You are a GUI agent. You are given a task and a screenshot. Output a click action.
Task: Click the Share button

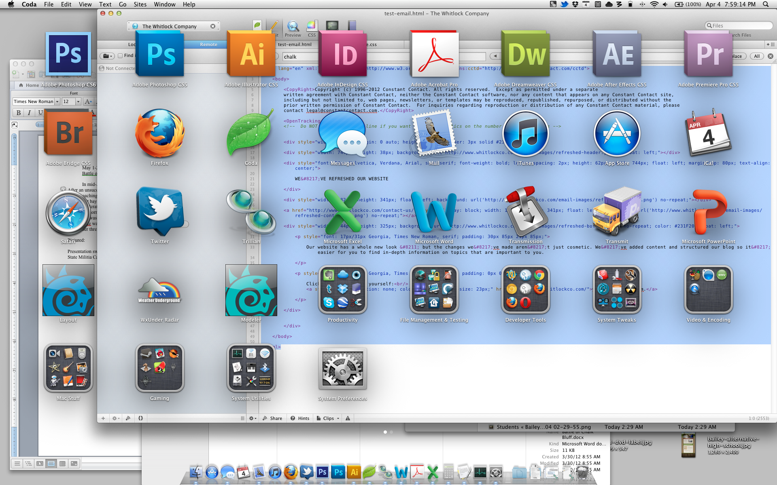272,418
